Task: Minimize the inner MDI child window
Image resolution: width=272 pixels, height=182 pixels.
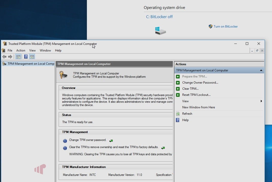Action: pyautogui.click(x=252, y=51)
